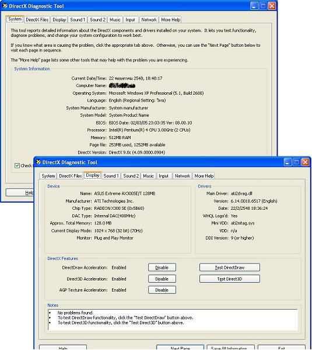Click '1024 x 768 (32 bit) (70Hz)' display mode
The image size is (312, 350).
coord(118,231)
